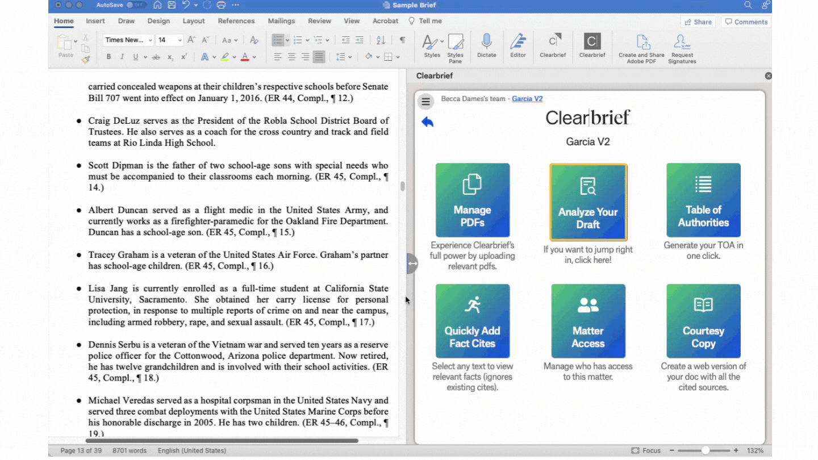The height and width of the screenshot is (460, 818).
Task: Open Matter Access to manage permissions
Action: 588,321
